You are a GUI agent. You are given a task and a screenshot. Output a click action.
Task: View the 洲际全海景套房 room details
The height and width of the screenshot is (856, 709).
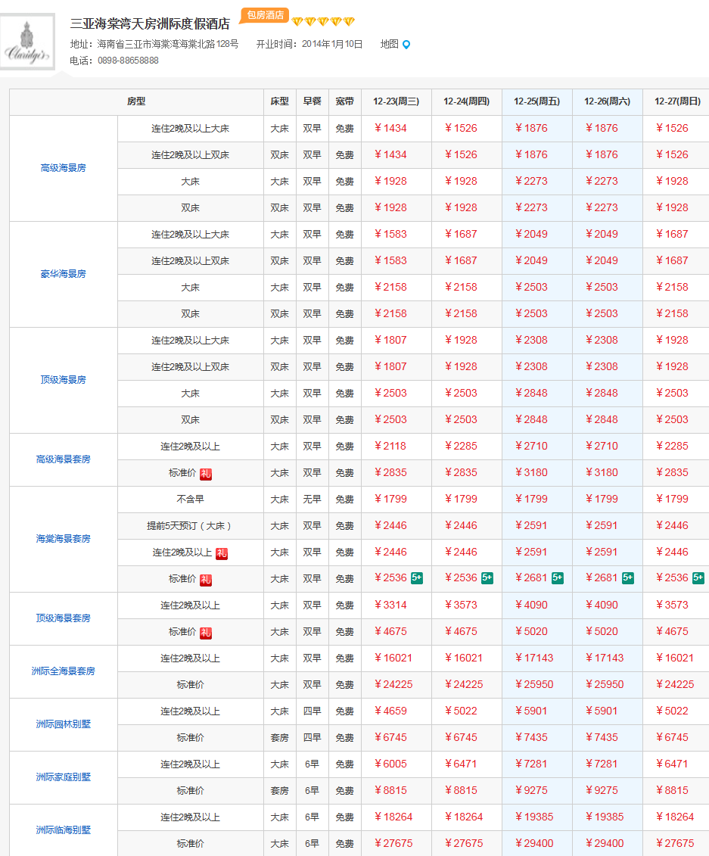63,671
